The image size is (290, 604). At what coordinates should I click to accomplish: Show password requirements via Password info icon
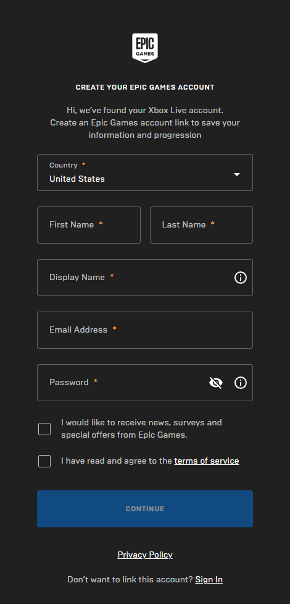pos(241,383)
